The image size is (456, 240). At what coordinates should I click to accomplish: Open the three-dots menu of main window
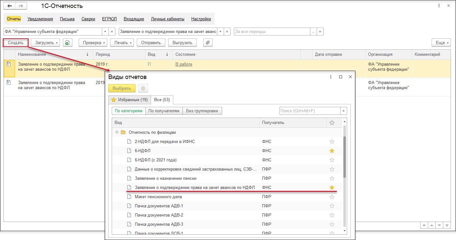[439, 6]
